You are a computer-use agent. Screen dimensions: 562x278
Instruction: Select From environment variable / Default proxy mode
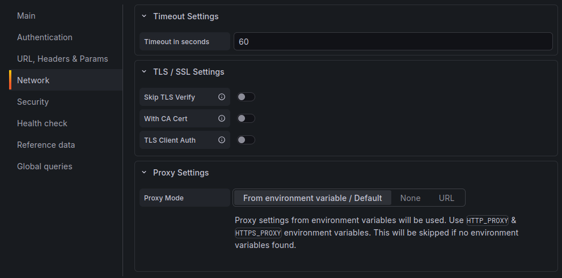pos(312,198)
